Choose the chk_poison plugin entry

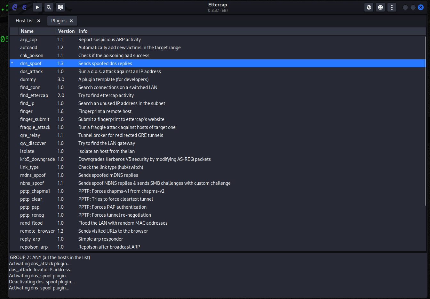(x=218, y=56)
